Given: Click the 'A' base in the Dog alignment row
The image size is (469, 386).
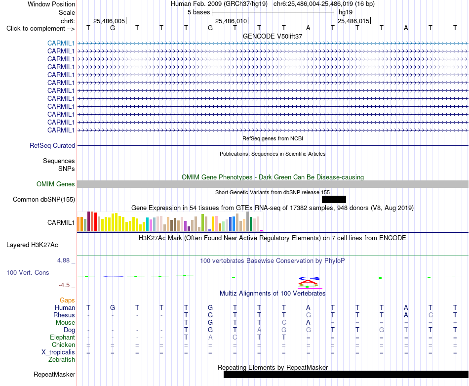Looking at the screenshot, I should click(259, 330).
